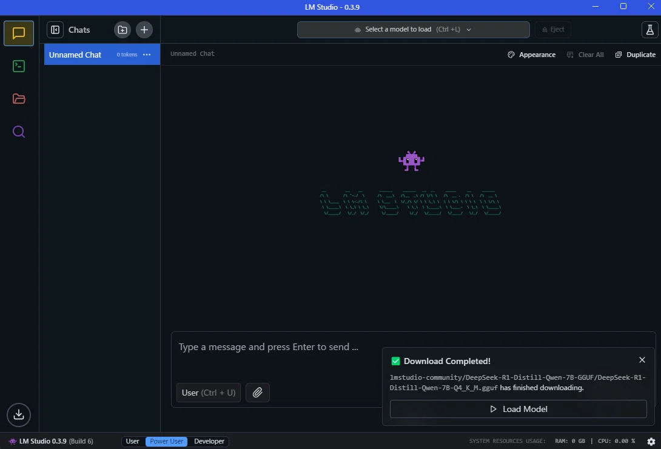Open My Models folder icon
This screenshot has height=449, width=661.
(19, 99)
